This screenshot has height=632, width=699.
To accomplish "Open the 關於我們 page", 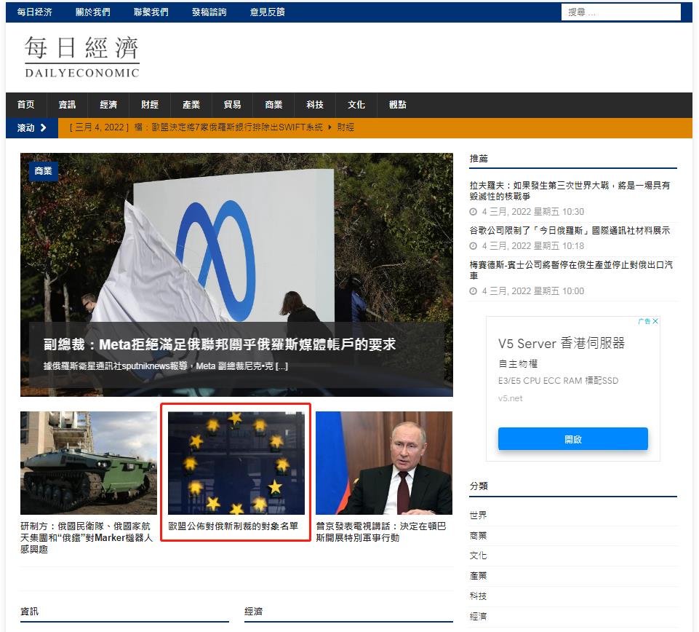I will pos(92,12).
